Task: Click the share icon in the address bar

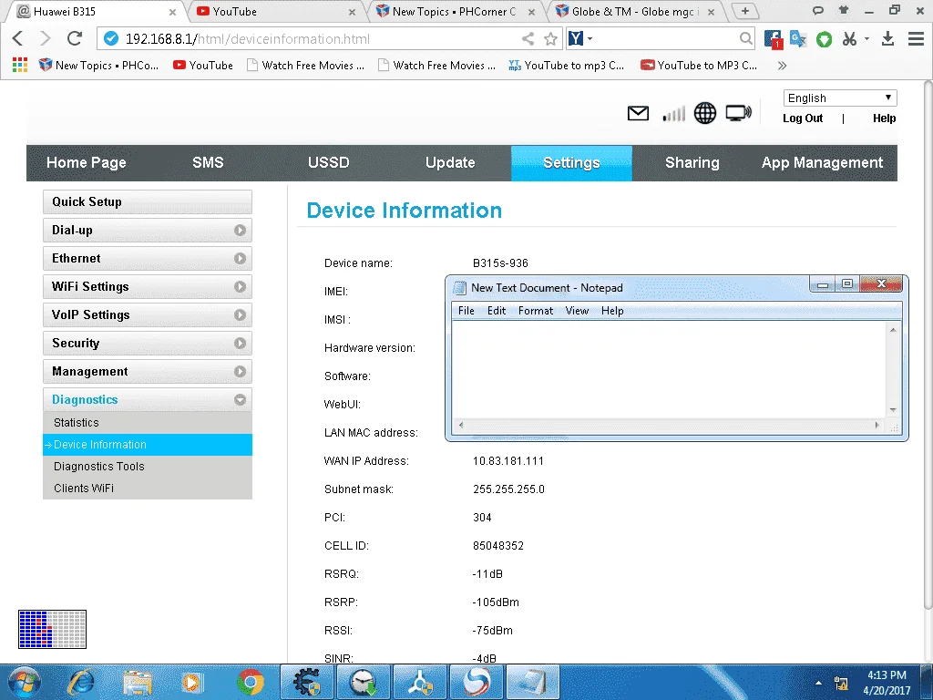Action: pyautogui.click(x=528, y=38)
